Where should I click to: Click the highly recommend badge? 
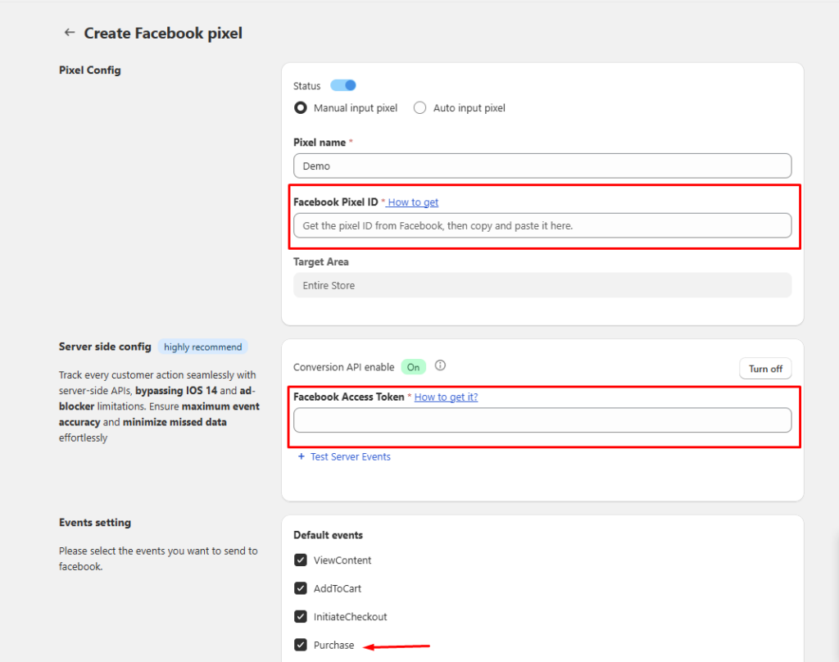(x=202, y=346)
